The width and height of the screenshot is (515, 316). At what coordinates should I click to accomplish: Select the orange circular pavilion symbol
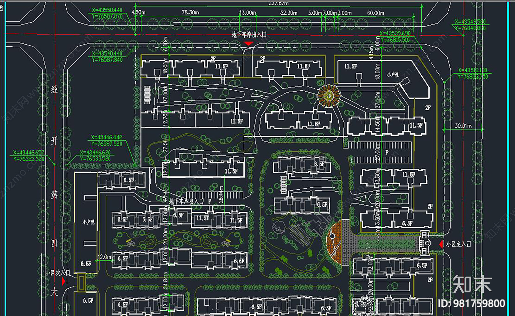pos(329,95)
